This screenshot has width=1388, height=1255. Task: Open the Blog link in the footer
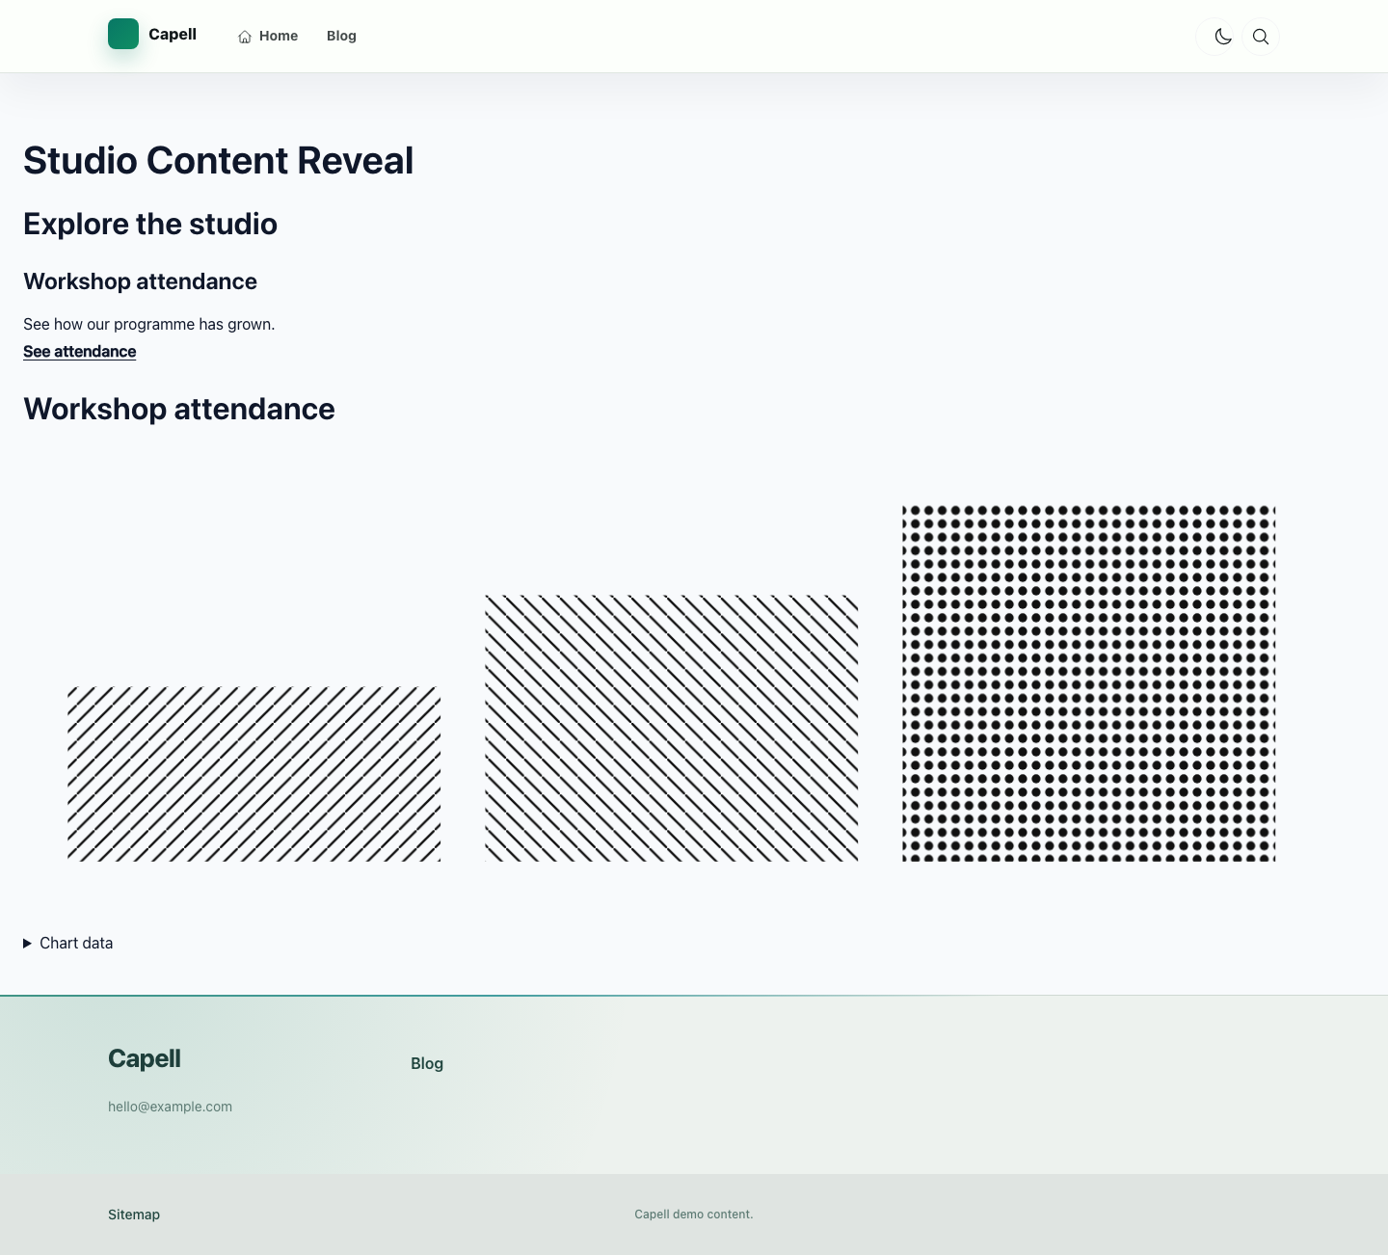[427, 1063]
